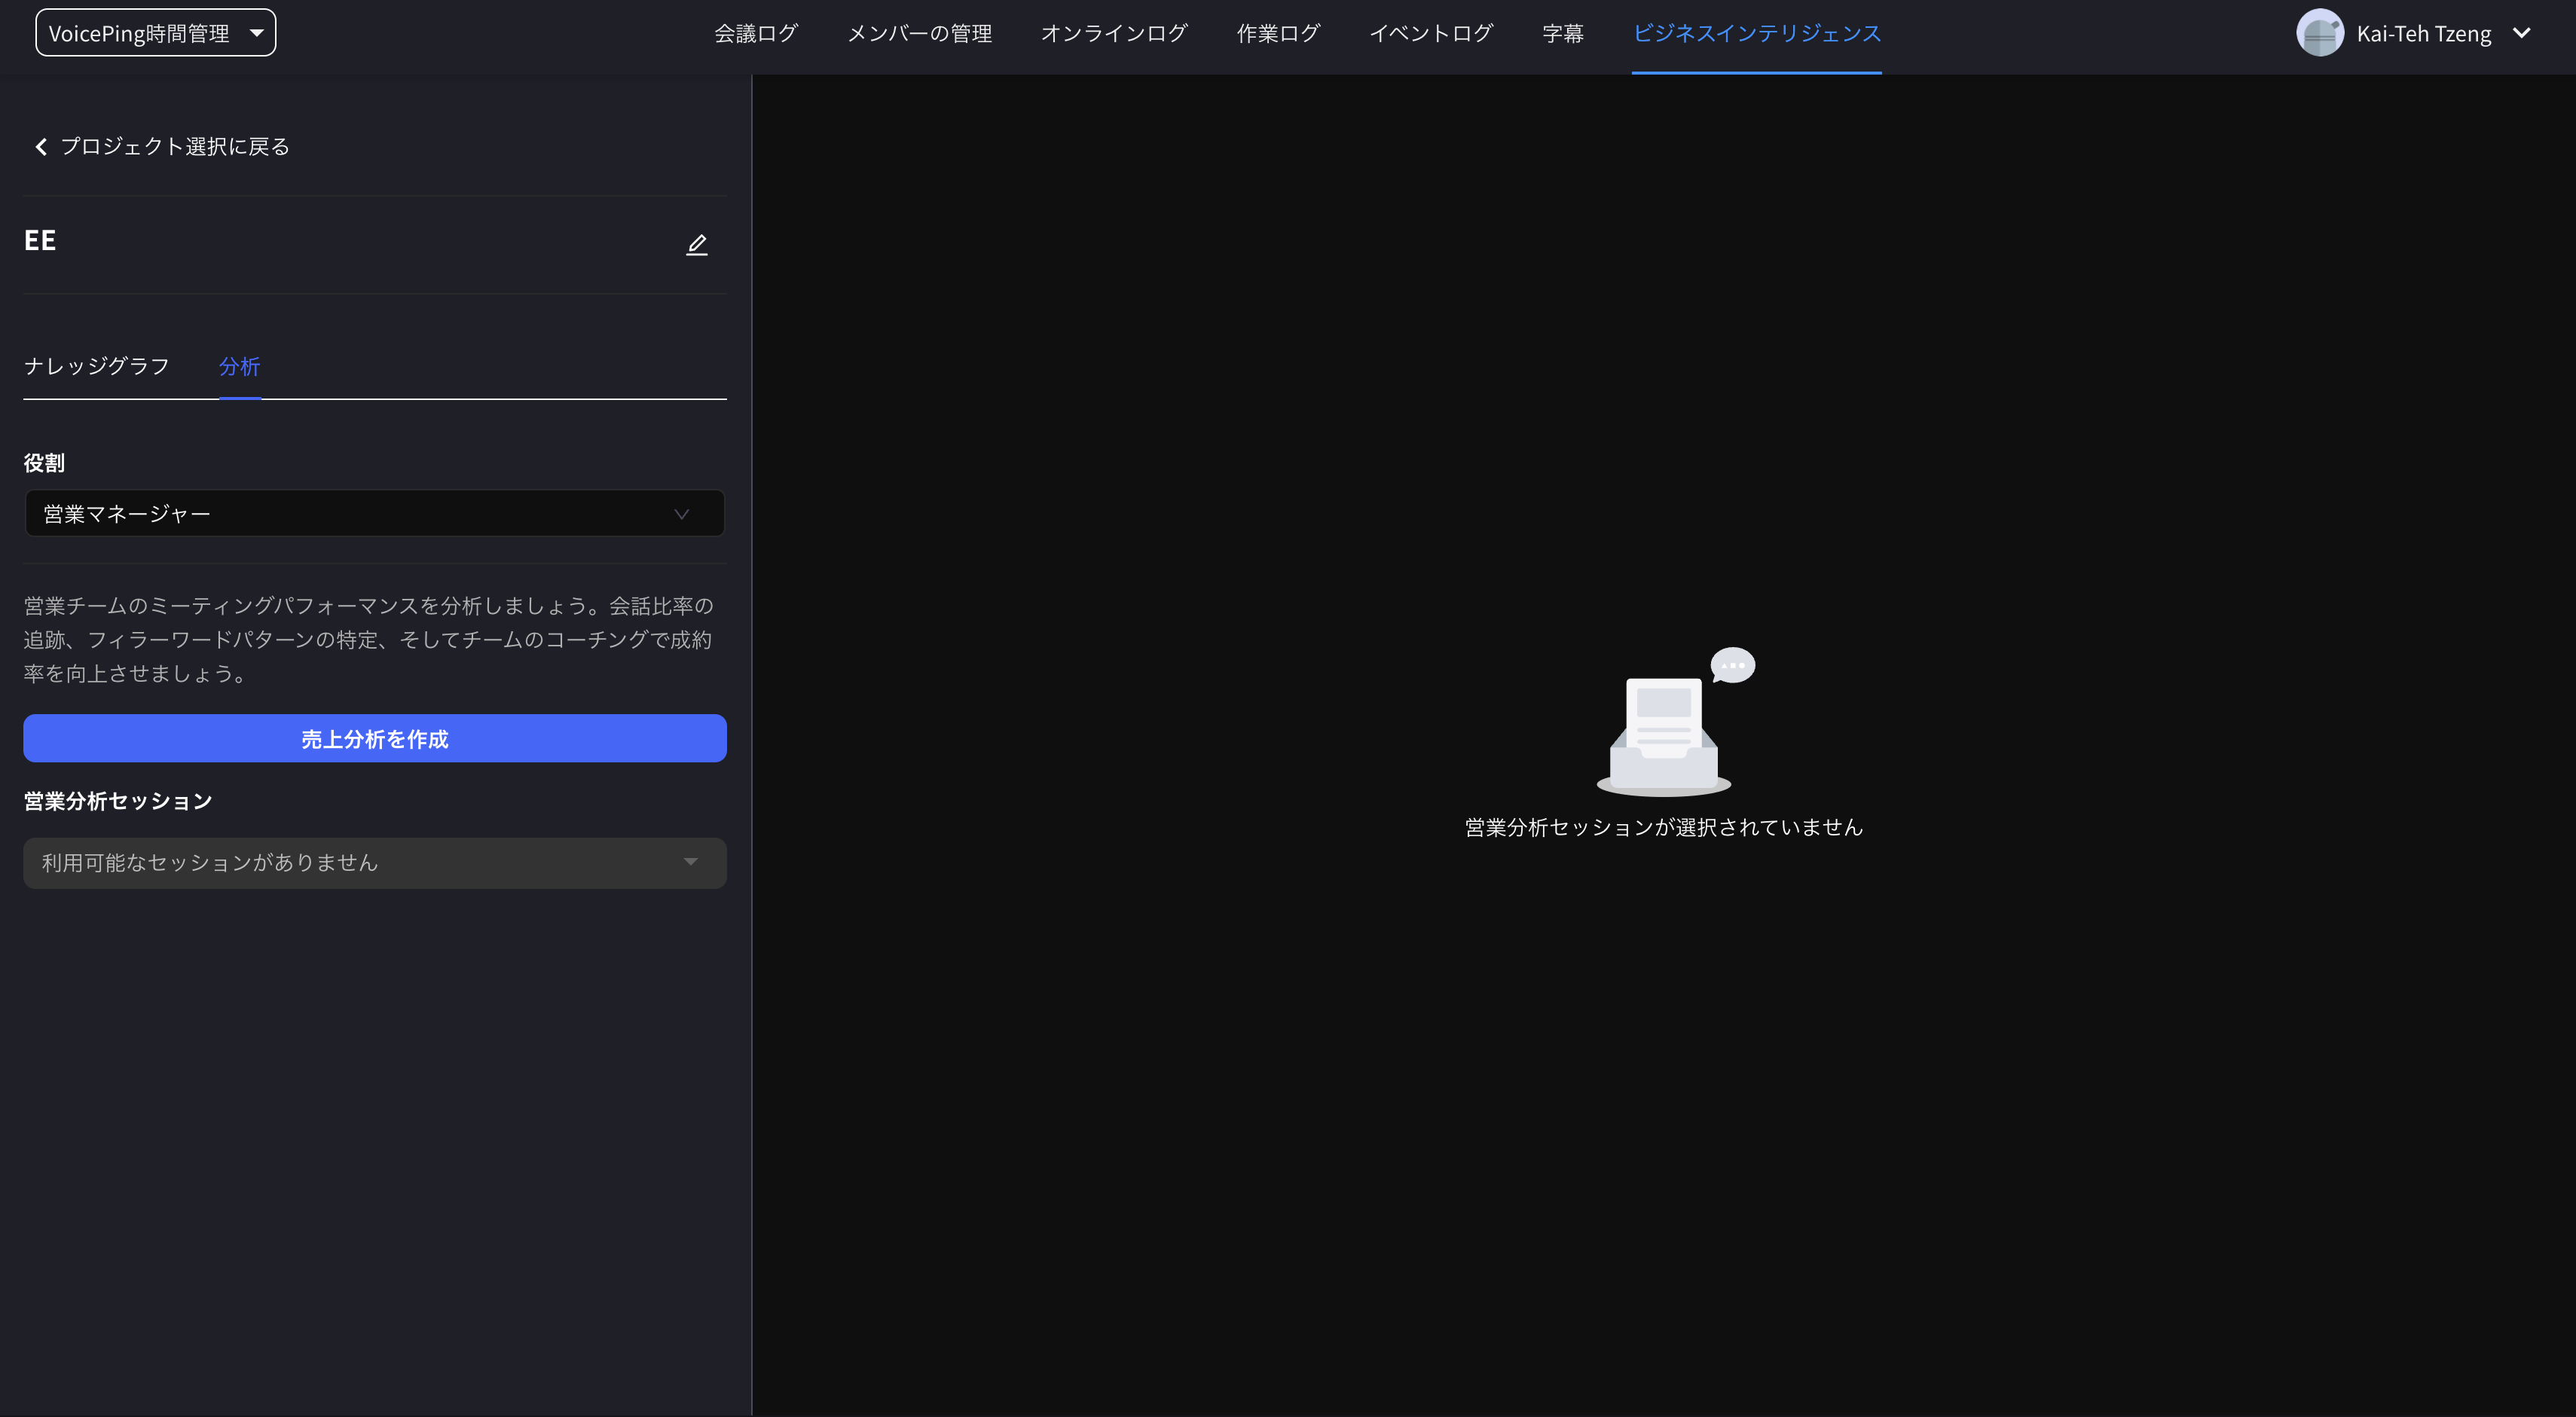Go to メンバーの管理
Screen dimensions: 2576x1417
(x=919, y=32)
